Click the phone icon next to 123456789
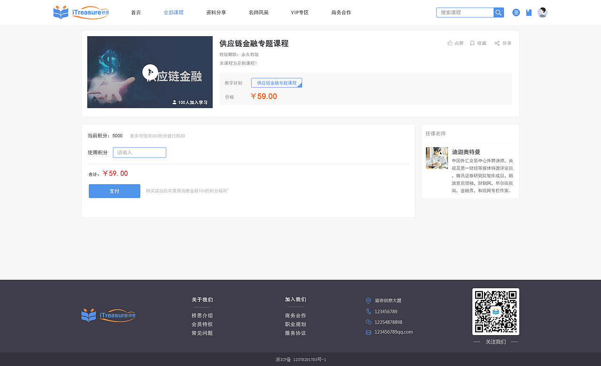Image resolution: width=601 pixels, height=366 pixels. 368,311
